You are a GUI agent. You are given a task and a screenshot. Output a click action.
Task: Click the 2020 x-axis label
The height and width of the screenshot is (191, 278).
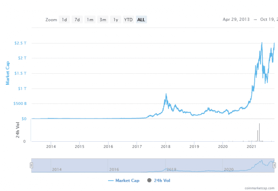pos(223,147)
